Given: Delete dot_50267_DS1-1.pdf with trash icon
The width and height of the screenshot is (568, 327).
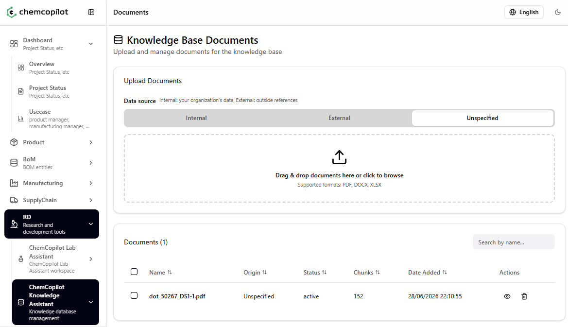Looking at the screenshot, I should tap(524, 296).
